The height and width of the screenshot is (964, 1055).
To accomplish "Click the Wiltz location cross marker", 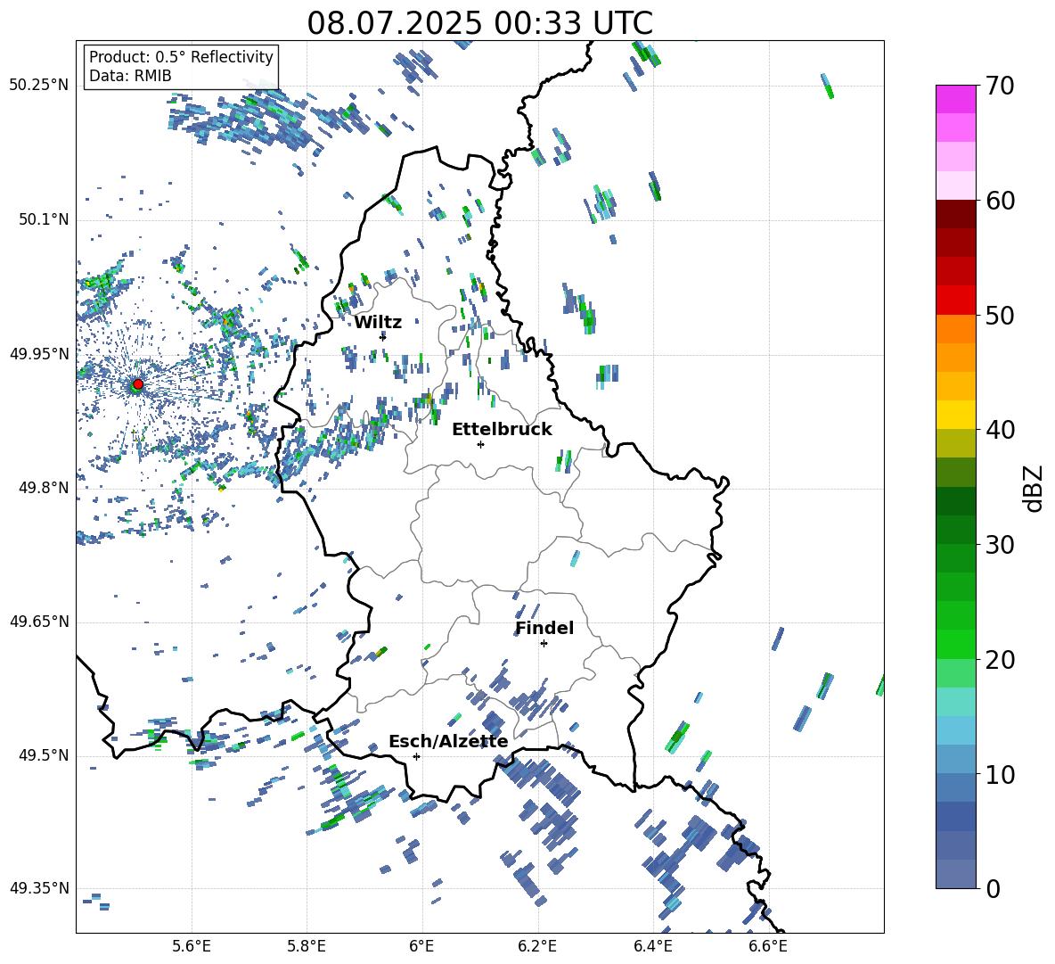I will click(x=383, y=337).
